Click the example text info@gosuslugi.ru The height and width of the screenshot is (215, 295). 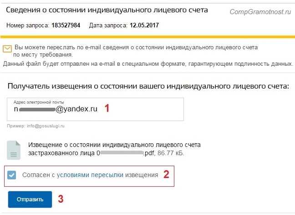click(x=46, y=126)
